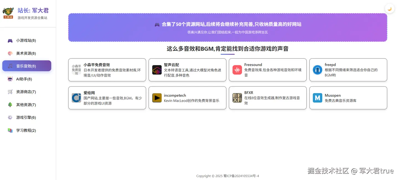
Task: Click the incompetech play arrow icon
Action: (157, 98)
